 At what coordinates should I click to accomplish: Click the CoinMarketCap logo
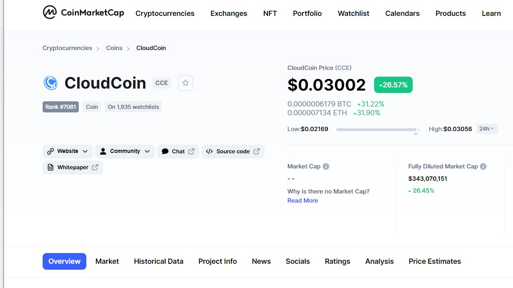[x=83, y=12]
